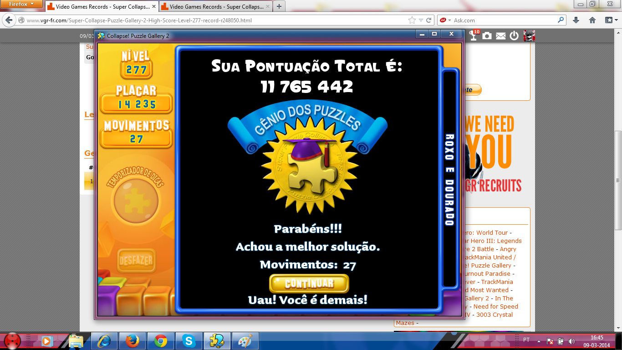Open the trophy notifications icon
Viewport: 622px width, 350px height.
click(474, 36)
